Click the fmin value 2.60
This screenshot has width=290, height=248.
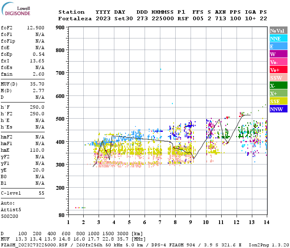tap(39, 74)
